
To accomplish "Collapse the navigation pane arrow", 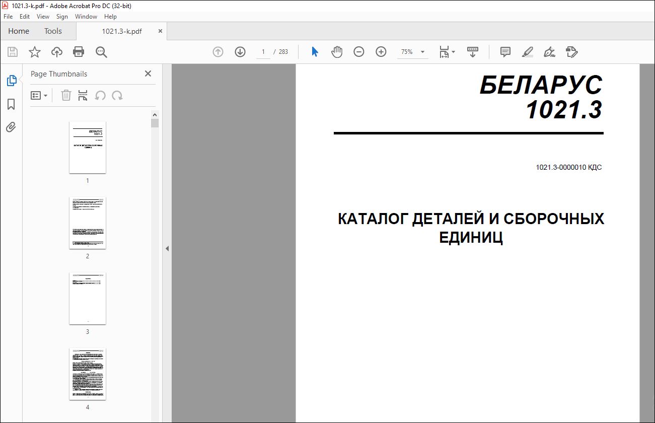I will click(x=167, y=248).
